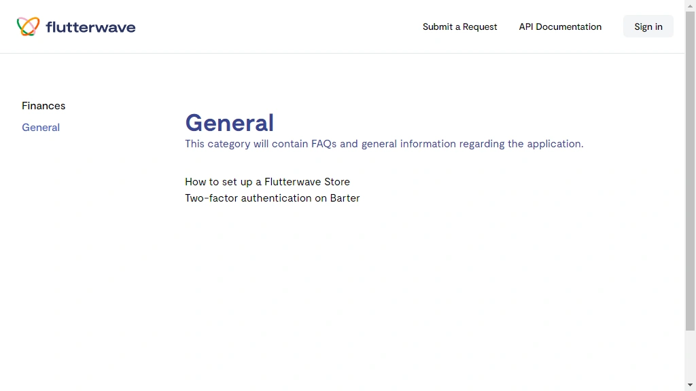Click the 'General' page heading
The image size is (696, 391).
point(230,123)
